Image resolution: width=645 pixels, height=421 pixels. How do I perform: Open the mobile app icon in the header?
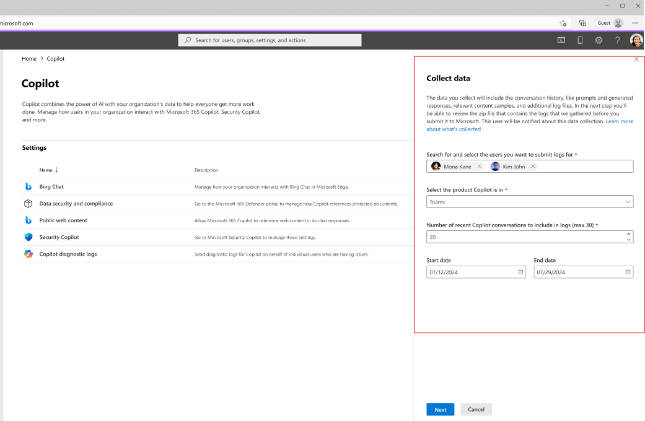pyautogui.click(x=580, y=40)
